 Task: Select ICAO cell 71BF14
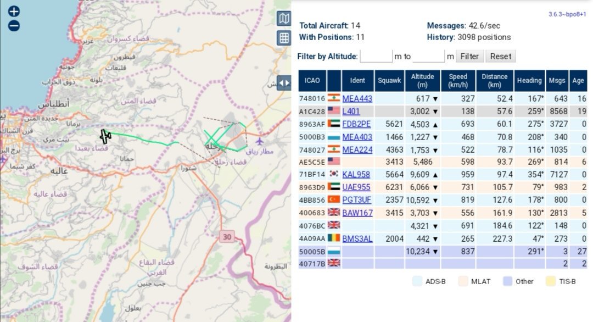pos(312,174)
